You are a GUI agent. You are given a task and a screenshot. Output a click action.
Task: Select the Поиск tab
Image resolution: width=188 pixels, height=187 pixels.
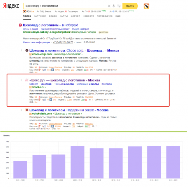click(27, 16)
